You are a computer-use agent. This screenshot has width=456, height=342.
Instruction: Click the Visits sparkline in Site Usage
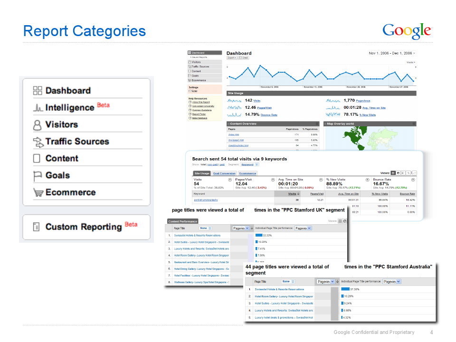[234, 101]
